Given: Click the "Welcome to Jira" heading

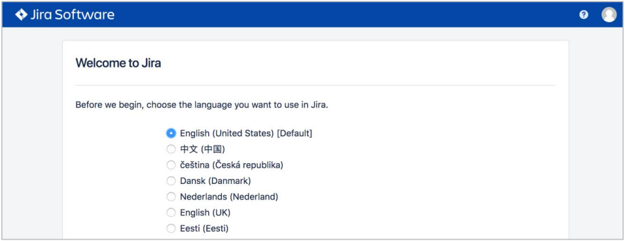Looking at the screenshot, I should [x=118, y=63].
